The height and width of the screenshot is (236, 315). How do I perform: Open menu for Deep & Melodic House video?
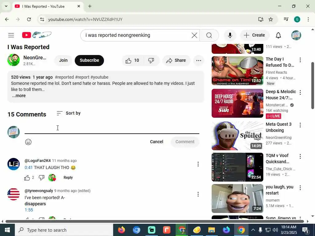tap(300, 92)
